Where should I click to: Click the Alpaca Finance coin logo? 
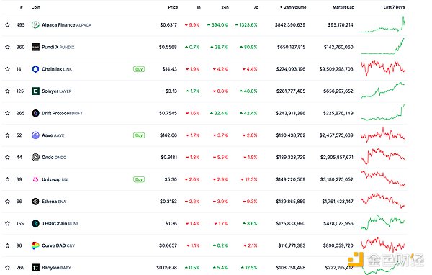tap(35, 24)
